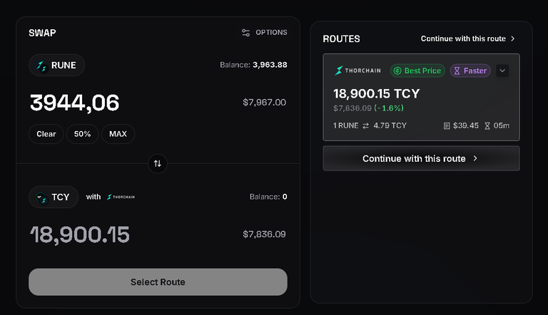
Task: Open the RUNE token selector
Action: pyautogui.click(x=56, y=66)
